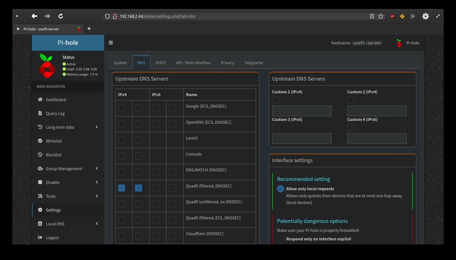Enable first IPv6 checkbox for OpenDNS
This screenshot has height=260, width=456.
155,124
